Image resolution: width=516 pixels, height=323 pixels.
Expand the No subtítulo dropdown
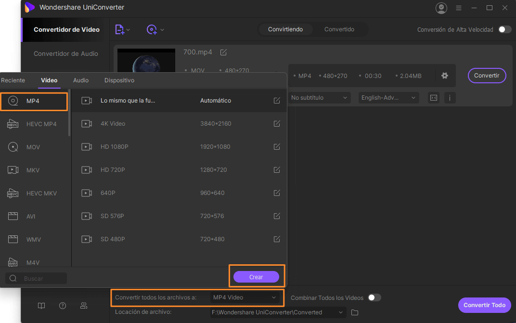(319, 98)
